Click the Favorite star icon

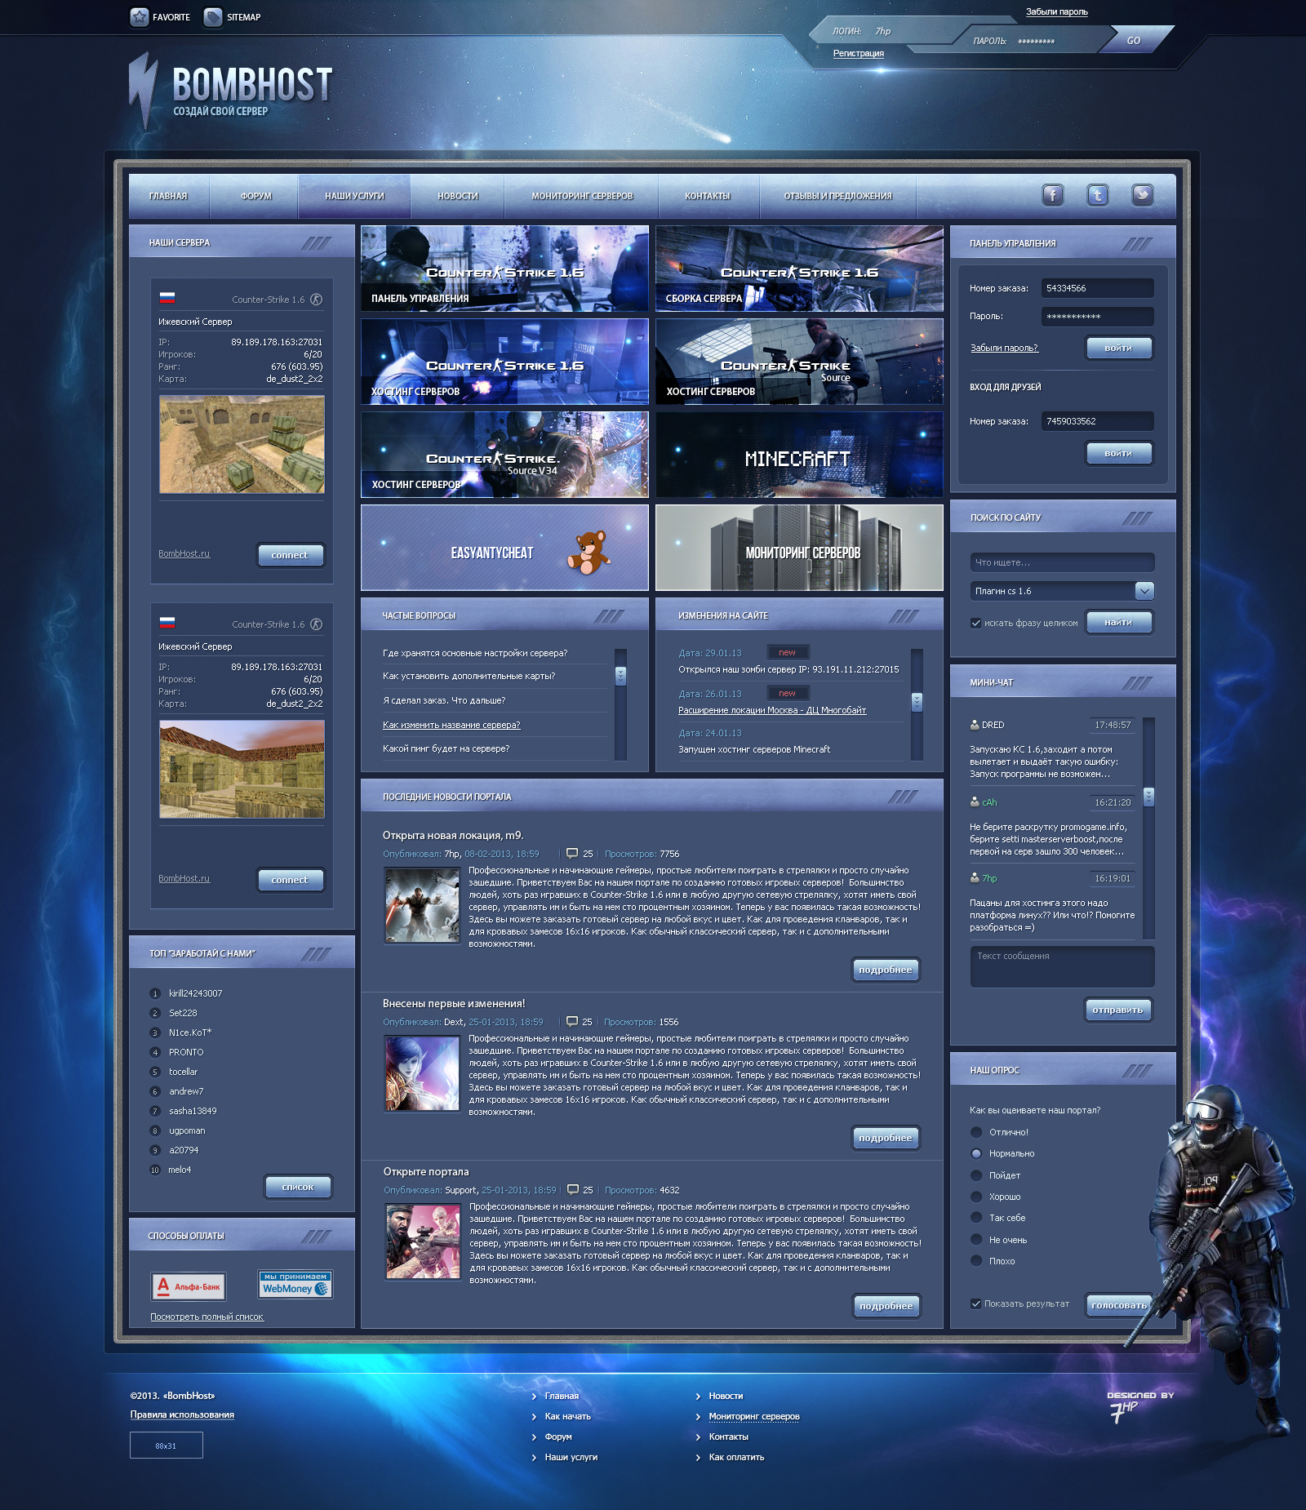140,17
